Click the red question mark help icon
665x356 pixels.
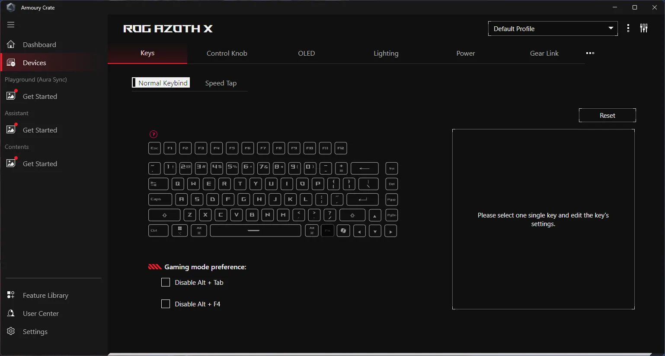tap(153, 134)
